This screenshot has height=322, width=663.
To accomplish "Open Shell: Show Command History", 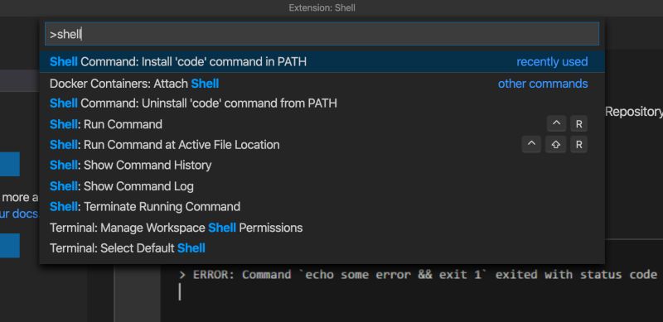I will [x=322, y=165].
